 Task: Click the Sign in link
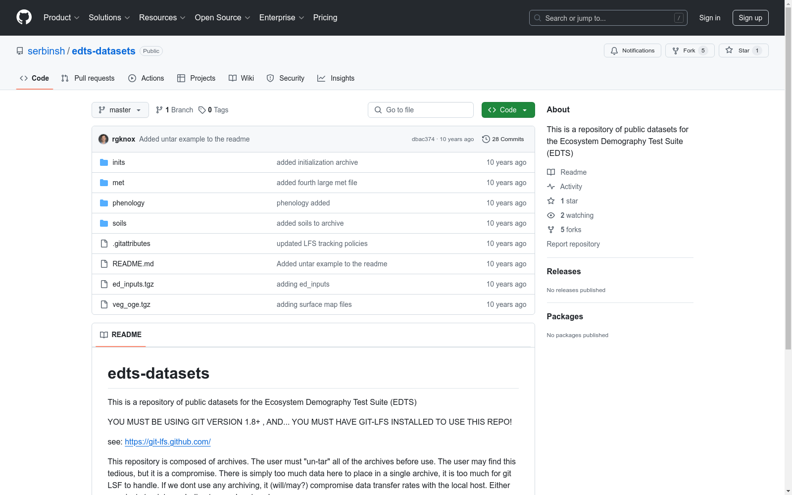[x=710, y=18]
